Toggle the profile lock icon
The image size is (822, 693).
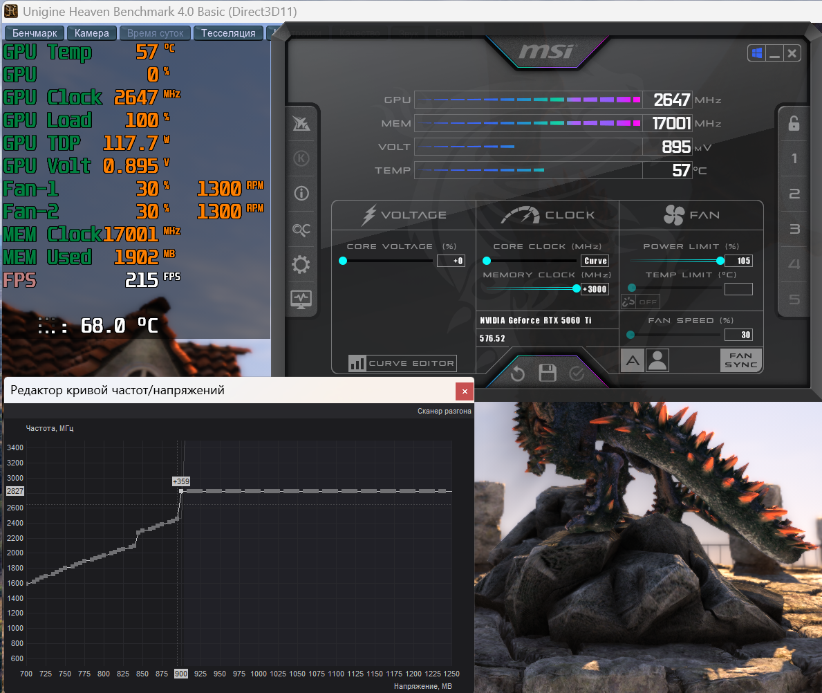pos(794,123)
